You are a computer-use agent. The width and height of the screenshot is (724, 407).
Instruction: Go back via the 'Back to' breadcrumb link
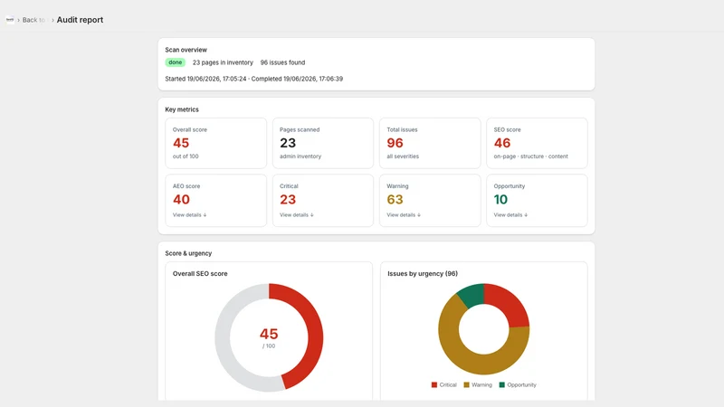click(x=33, y=20)
